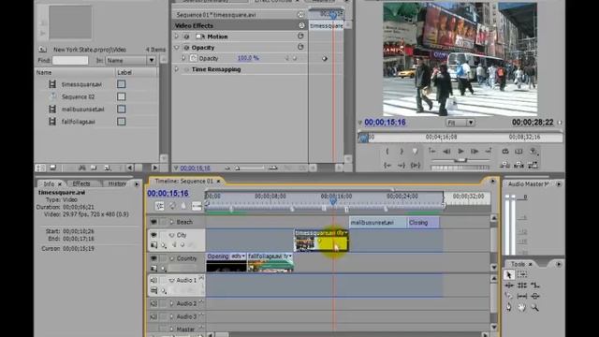Select the Razor tool
This screenshot has width=599, height=337.
509,296
